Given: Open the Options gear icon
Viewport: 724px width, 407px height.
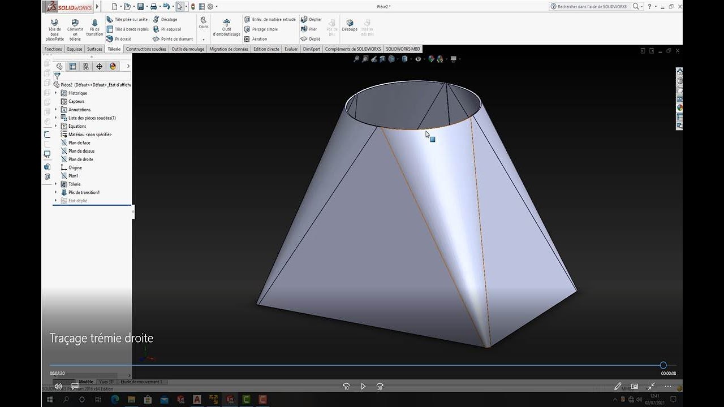Looking at the screenshot, I should point(210,7).
